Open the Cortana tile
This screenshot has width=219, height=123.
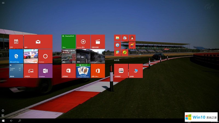click(45, 56)
